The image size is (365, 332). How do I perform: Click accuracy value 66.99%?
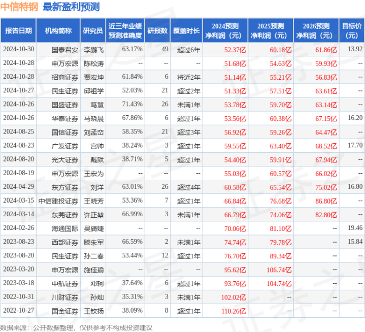click(x=132, y=214)
